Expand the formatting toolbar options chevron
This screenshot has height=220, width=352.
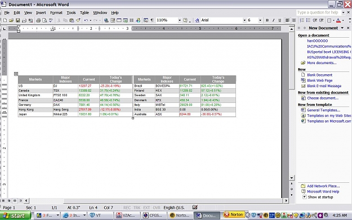click(x=350, y=20)
